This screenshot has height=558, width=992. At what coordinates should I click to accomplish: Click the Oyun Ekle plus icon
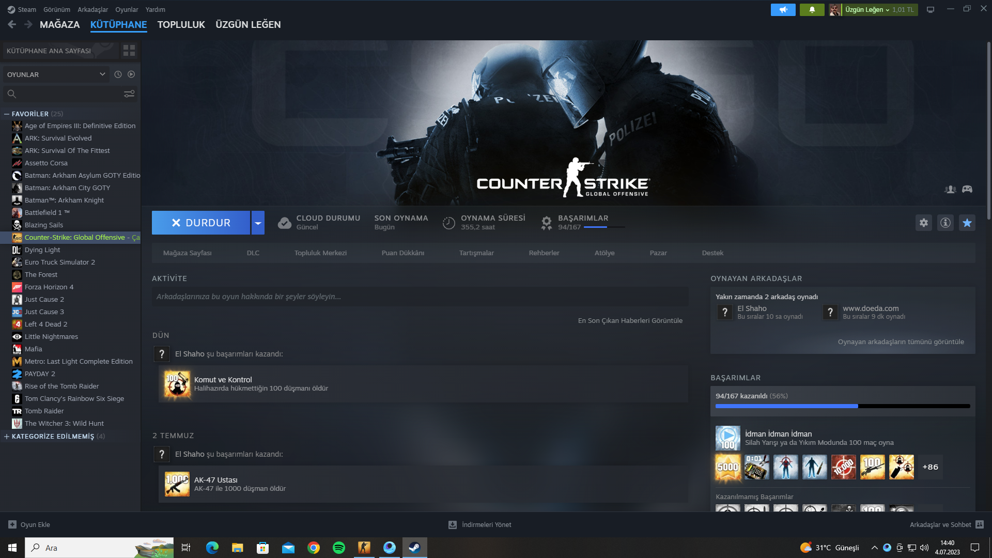pos(12,524)
